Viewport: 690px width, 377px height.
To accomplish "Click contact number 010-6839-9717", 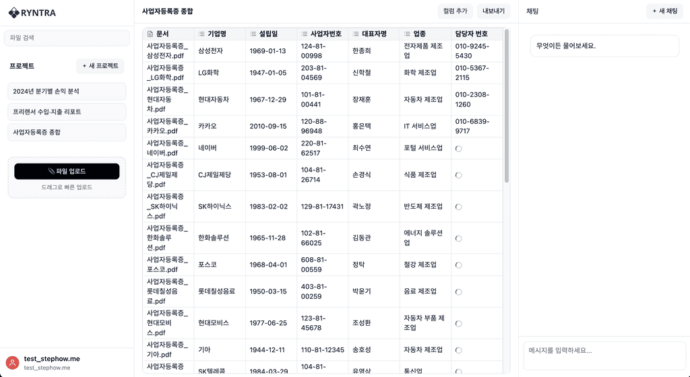I will coord(477,126).
